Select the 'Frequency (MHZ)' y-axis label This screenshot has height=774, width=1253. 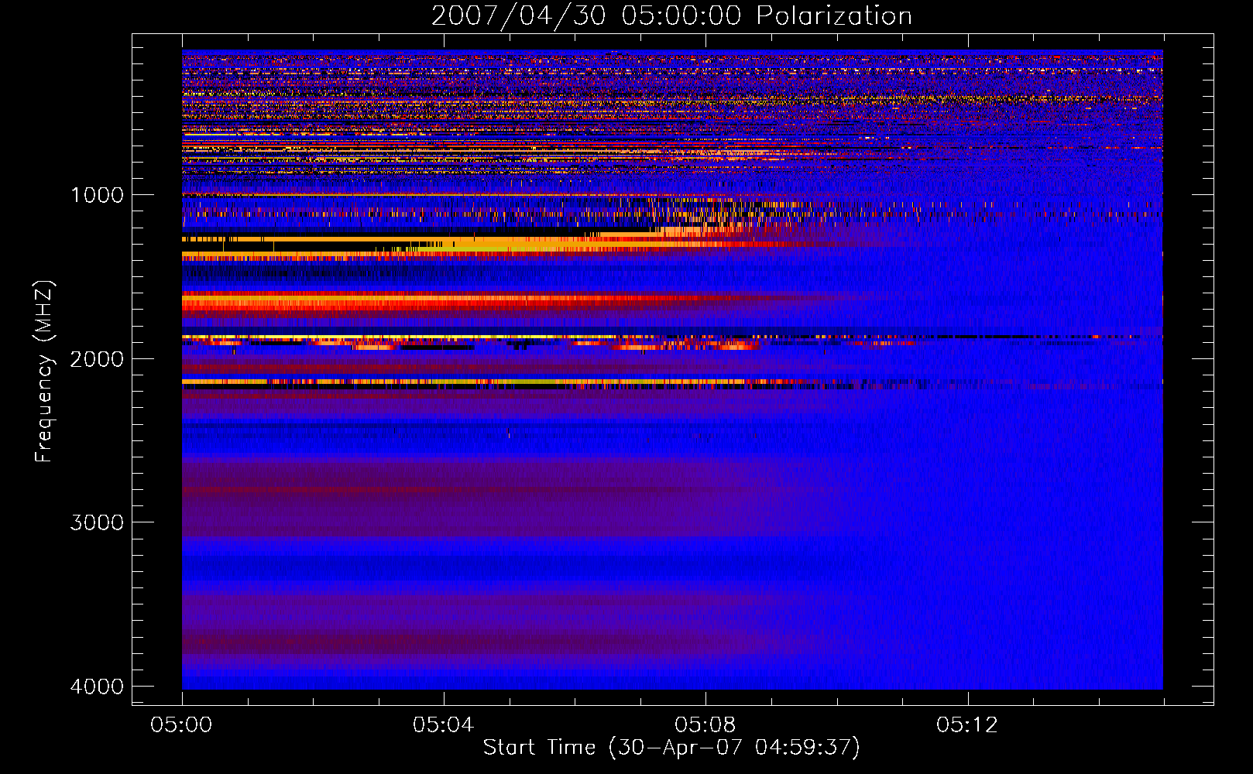pyautogui.click(x=44, y=372)
